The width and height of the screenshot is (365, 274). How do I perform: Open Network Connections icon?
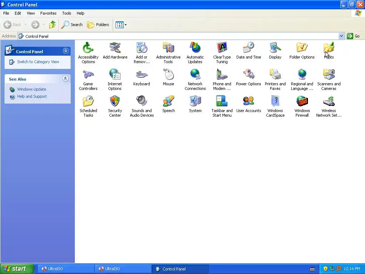195,75
